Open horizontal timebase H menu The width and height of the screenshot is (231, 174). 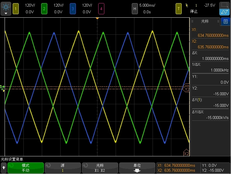(135, 9)
